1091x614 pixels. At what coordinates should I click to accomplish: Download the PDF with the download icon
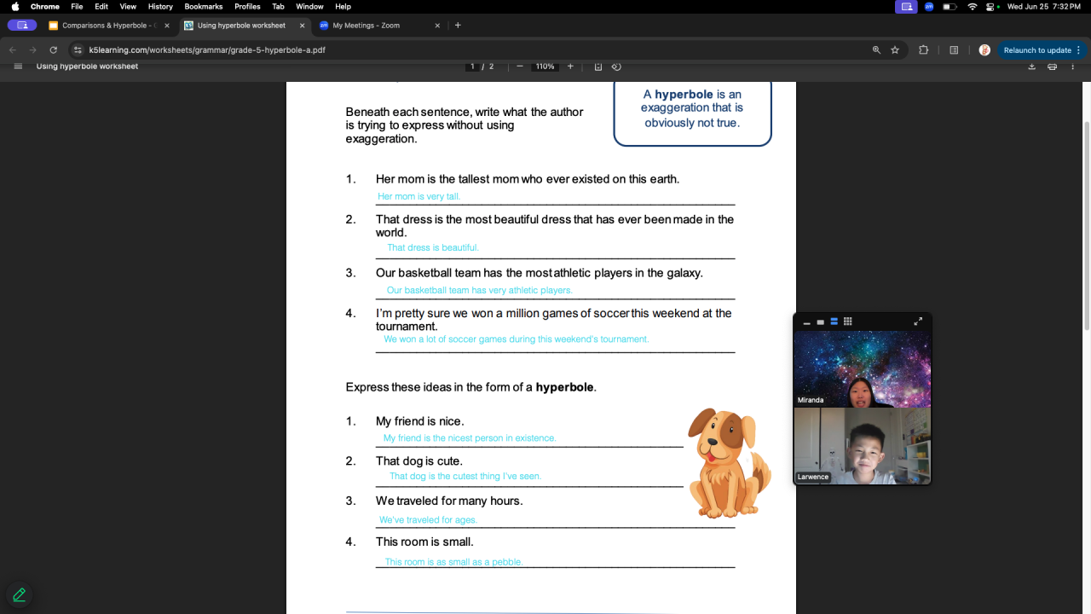tap(1032, 67)
